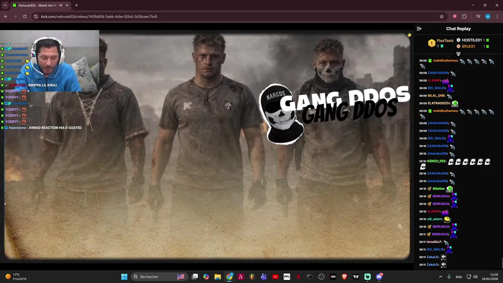Image resolution: width=503 pixels, height=283 pixels.
Task: Open YouTube app in taskbar
Action: (275, 277)
